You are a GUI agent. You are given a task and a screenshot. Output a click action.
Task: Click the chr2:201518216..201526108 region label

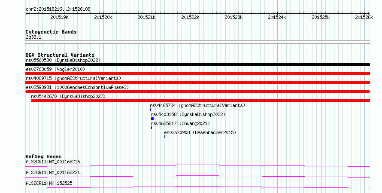coord(58,9)
